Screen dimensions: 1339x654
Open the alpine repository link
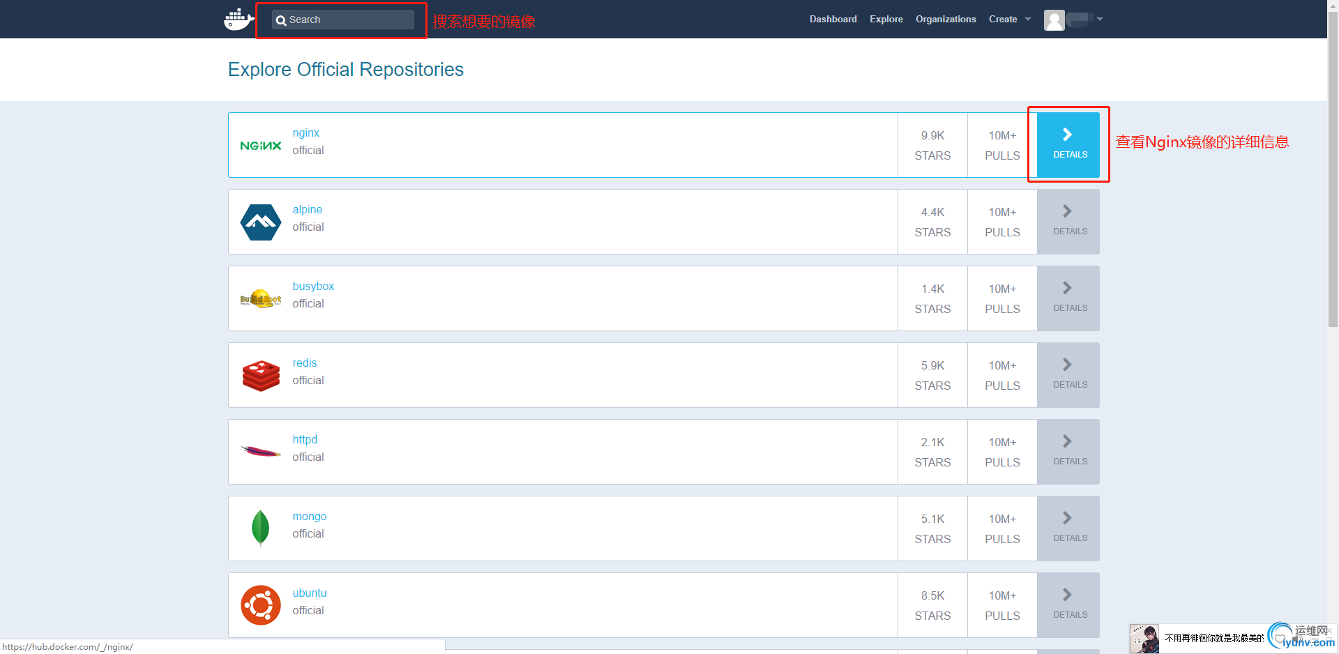(x=307, y=209)
